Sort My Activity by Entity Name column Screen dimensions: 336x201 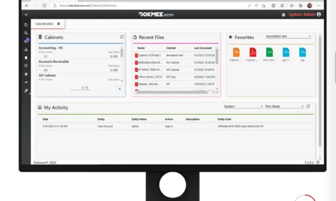click(139, 119)
